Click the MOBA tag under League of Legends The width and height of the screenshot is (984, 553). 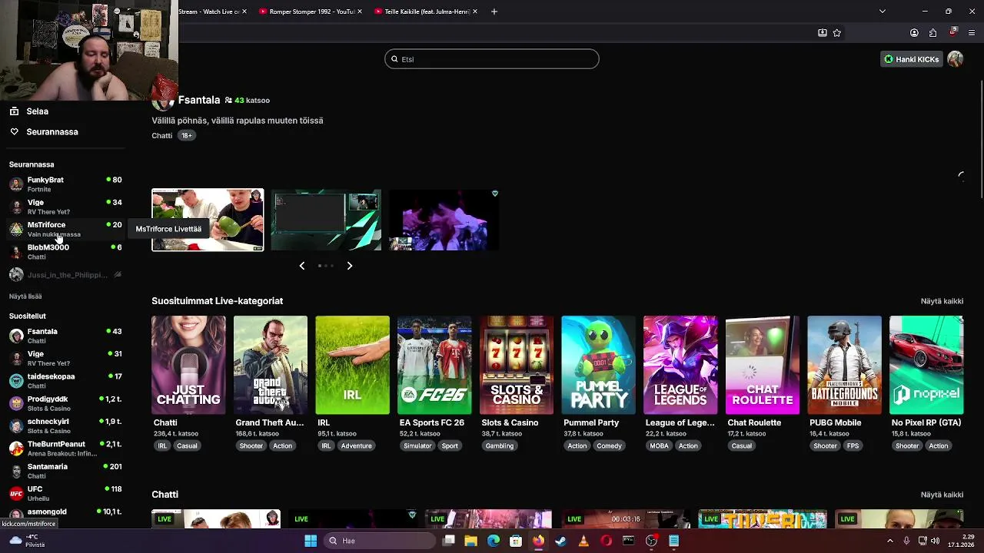pyautogui.click(x=660, y=446)
